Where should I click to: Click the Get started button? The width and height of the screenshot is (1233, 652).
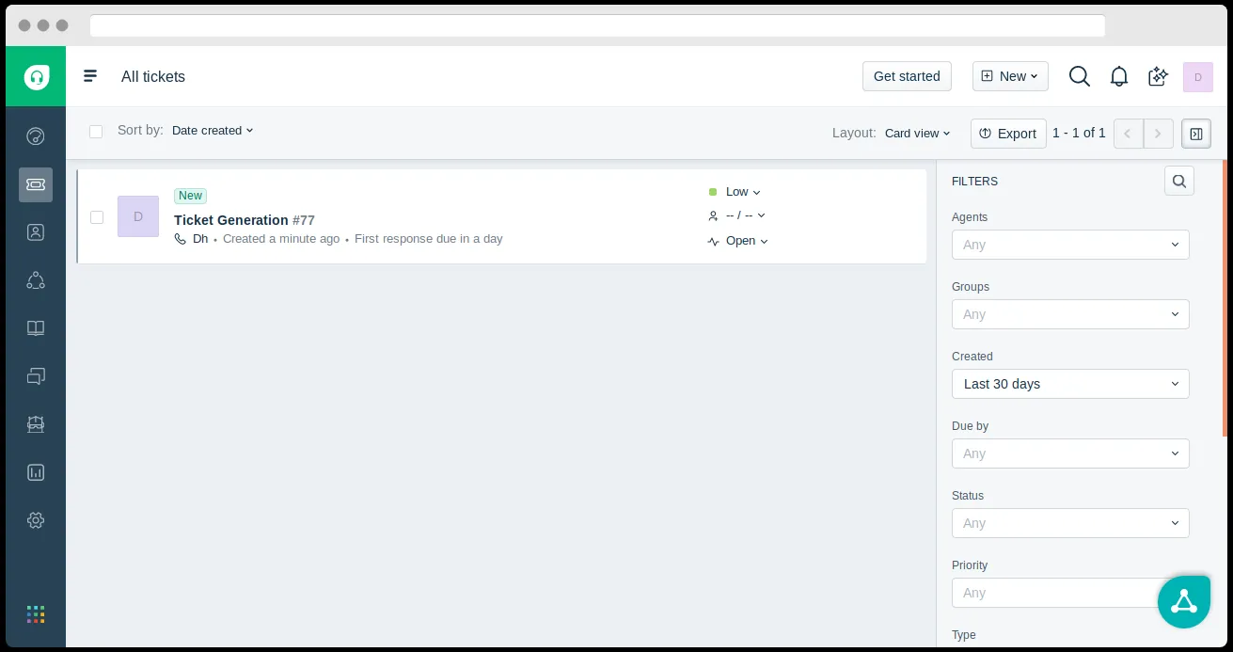click(x=907, y=76)
